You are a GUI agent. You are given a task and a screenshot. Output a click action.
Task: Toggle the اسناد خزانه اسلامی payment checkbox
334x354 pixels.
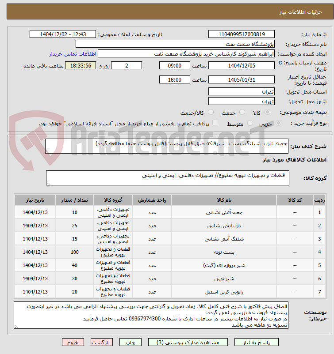215,123
